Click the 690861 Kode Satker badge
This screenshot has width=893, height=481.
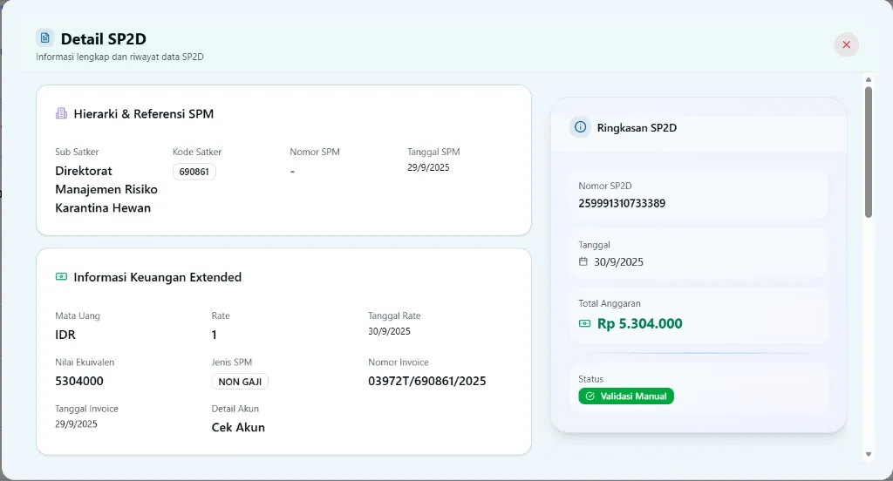194,172
